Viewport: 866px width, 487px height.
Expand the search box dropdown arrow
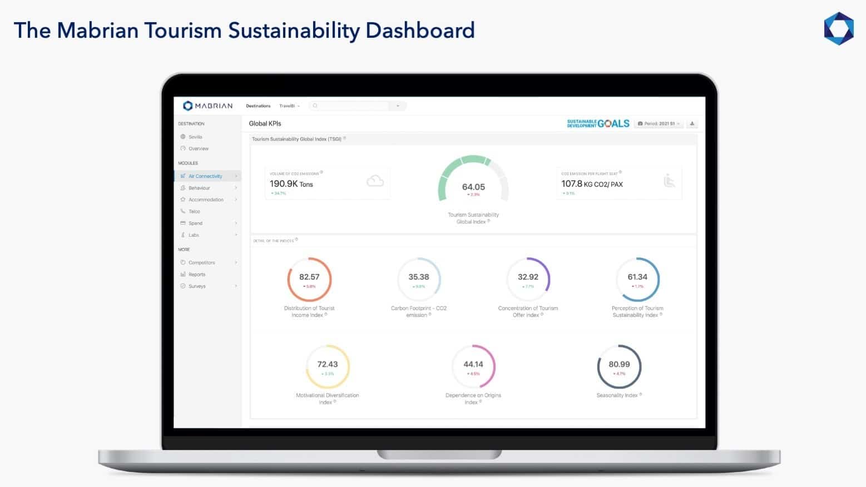pyautogui.click(x=398, y=106)
